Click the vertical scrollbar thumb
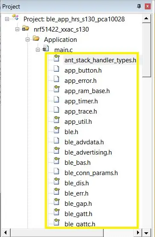 click(x=146, y=50)
